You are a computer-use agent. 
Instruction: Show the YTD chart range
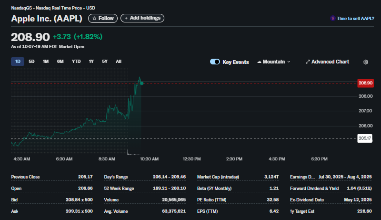tap(76, 62)
